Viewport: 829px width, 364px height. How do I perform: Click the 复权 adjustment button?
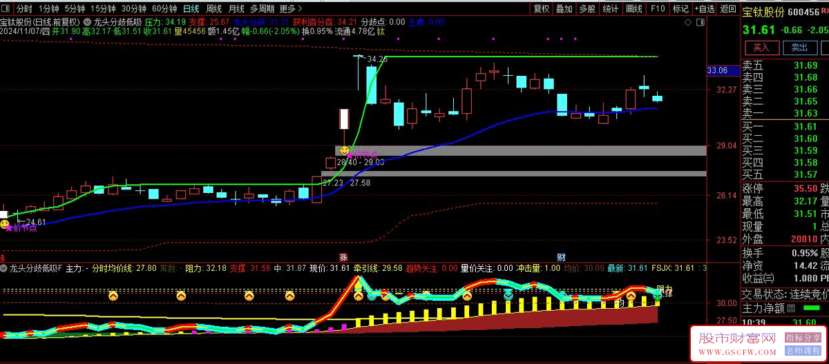pyautogui.click(x=542, y=9)
